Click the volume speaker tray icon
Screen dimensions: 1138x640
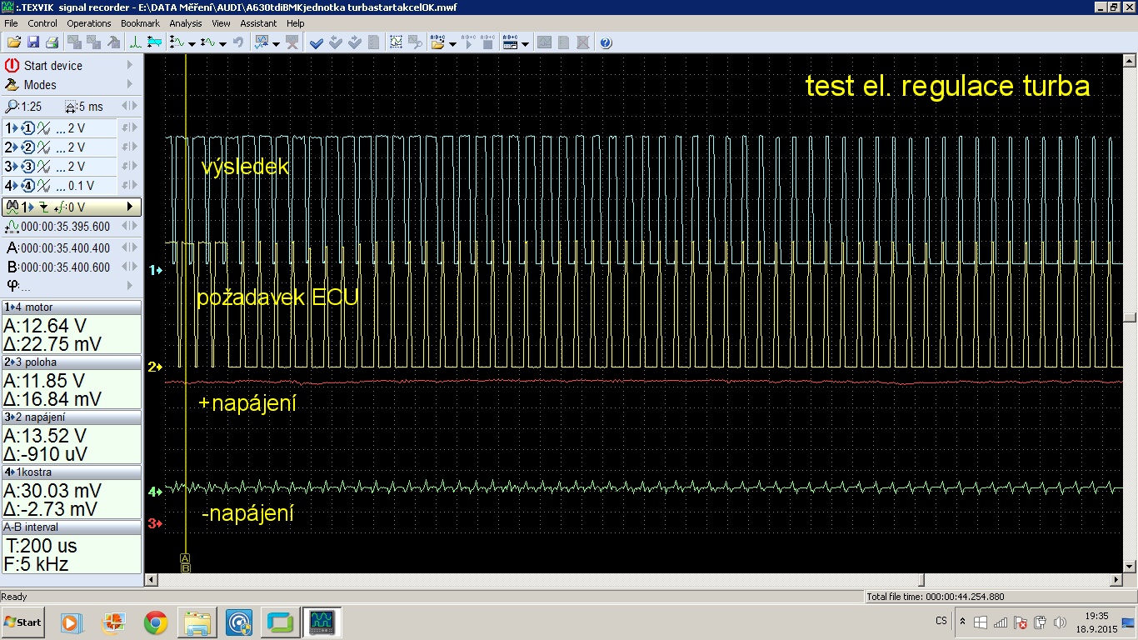[1060, 622]
